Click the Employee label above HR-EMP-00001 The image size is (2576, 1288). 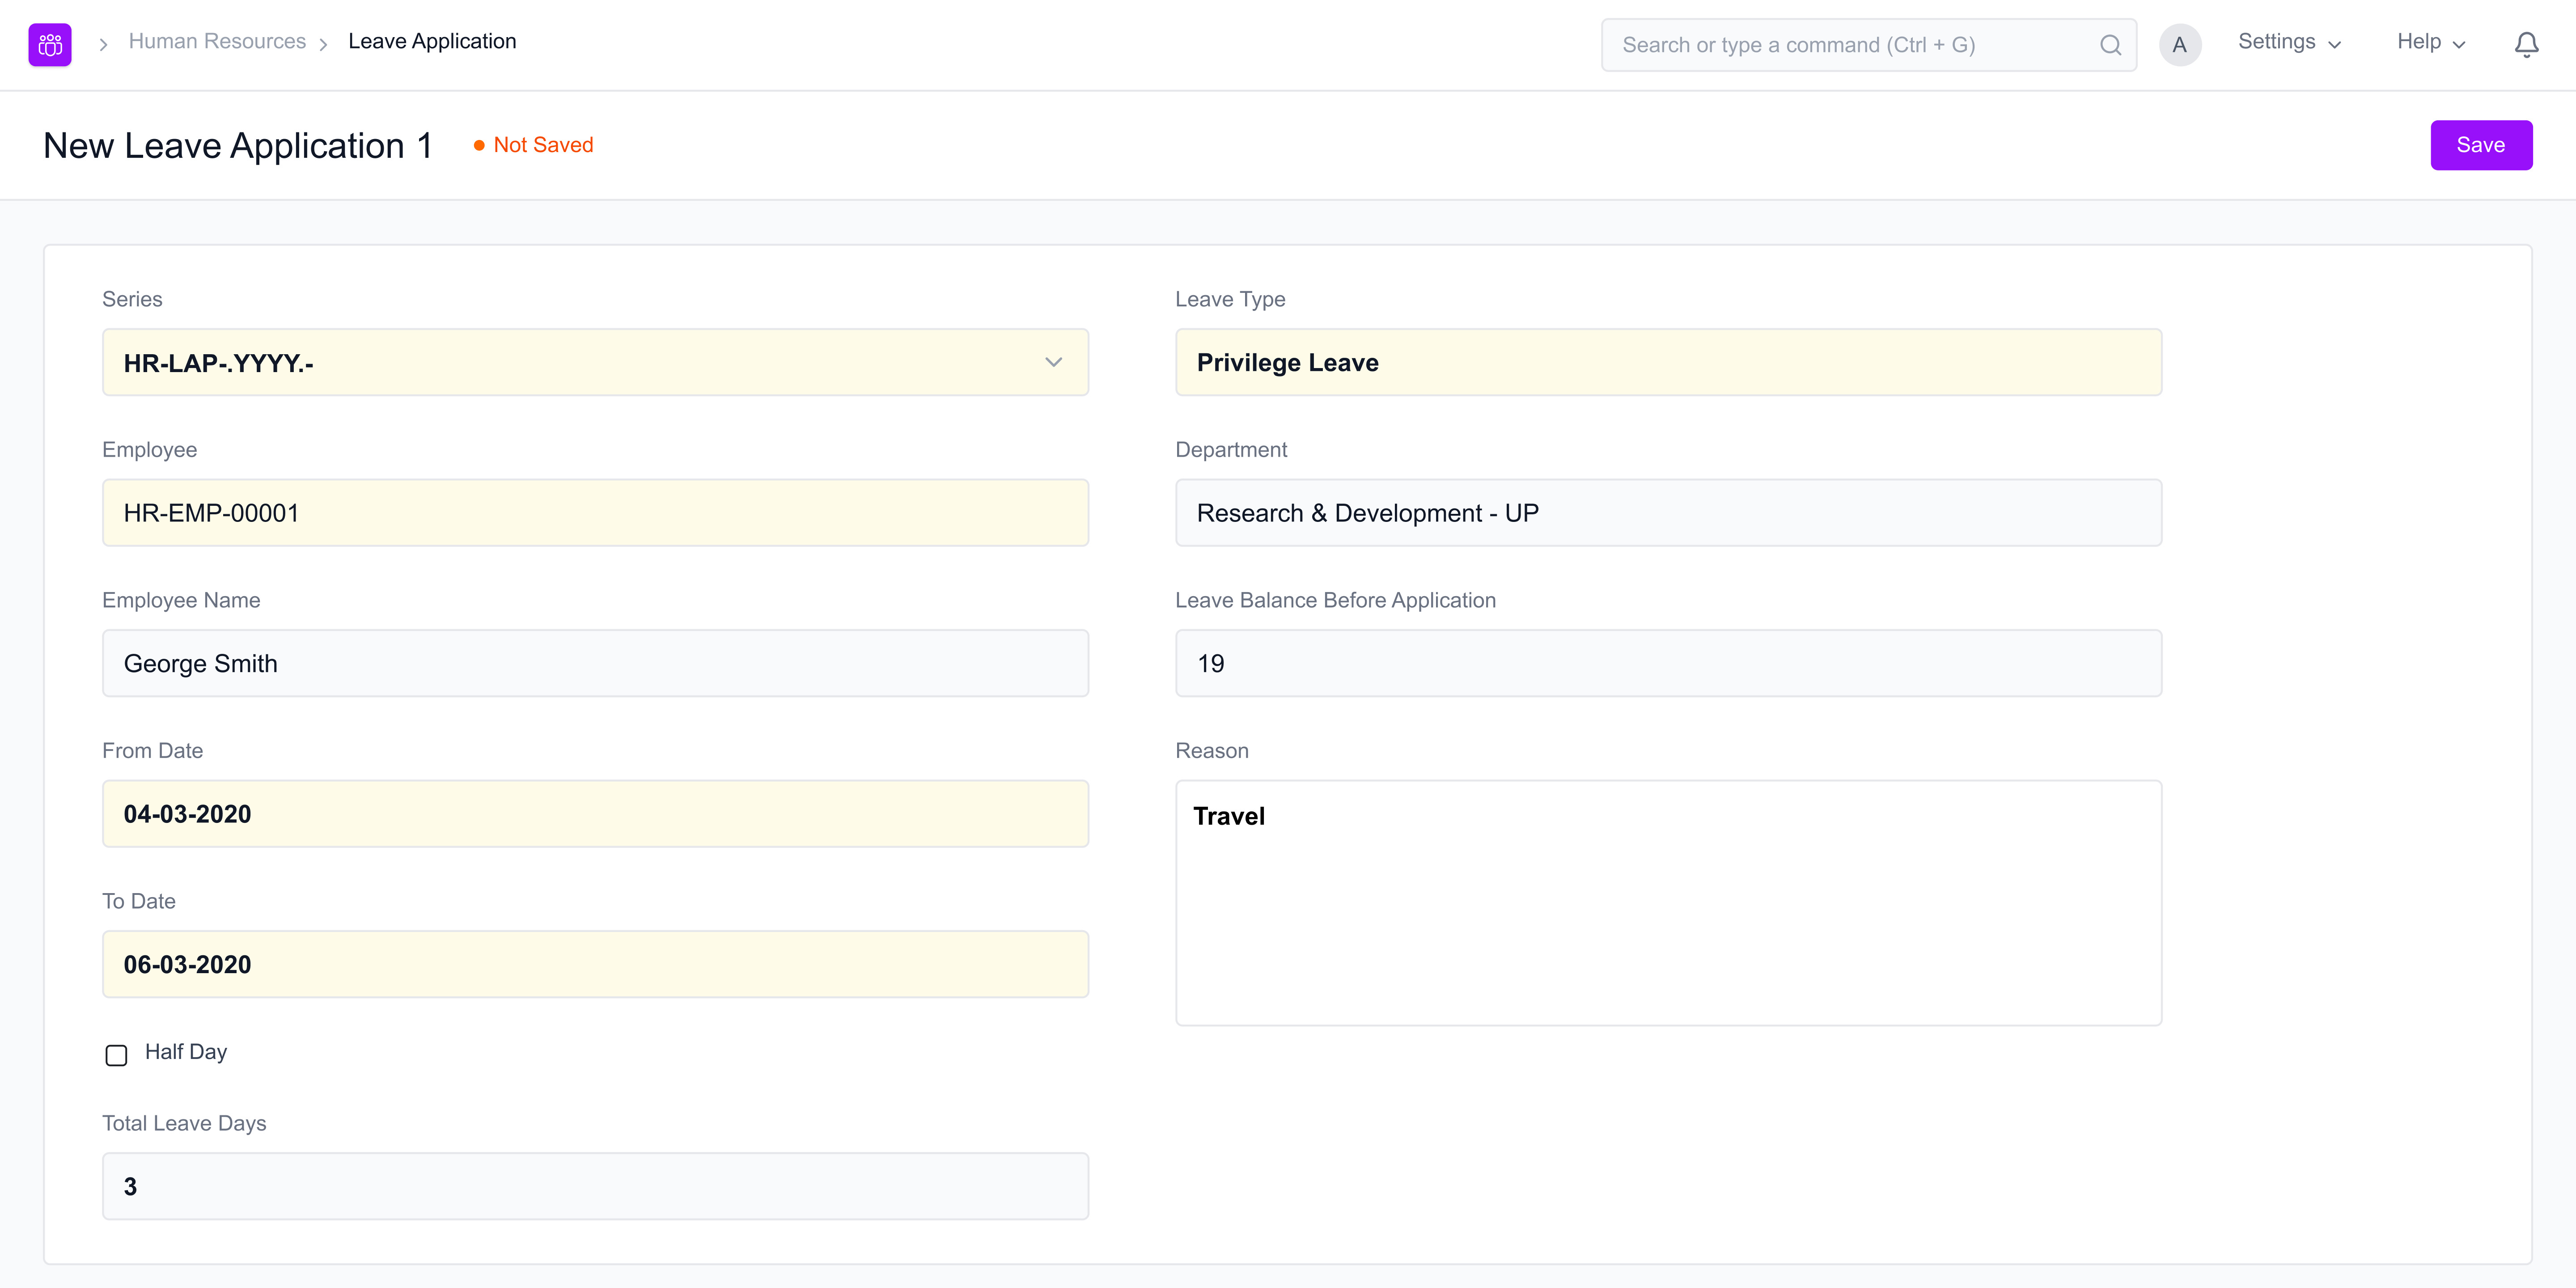[149, 450]
